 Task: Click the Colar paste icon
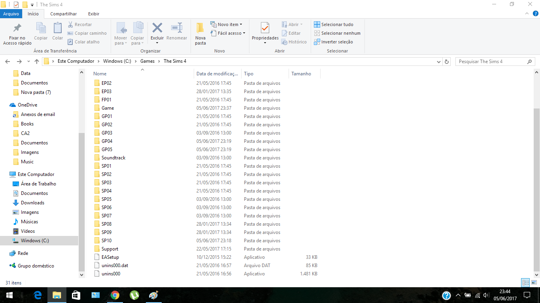(x=58, y=28)
